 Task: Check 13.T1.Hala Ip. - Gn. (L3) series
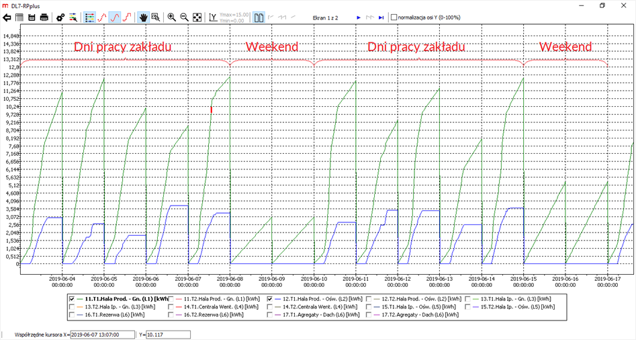[x=467, y=299]
